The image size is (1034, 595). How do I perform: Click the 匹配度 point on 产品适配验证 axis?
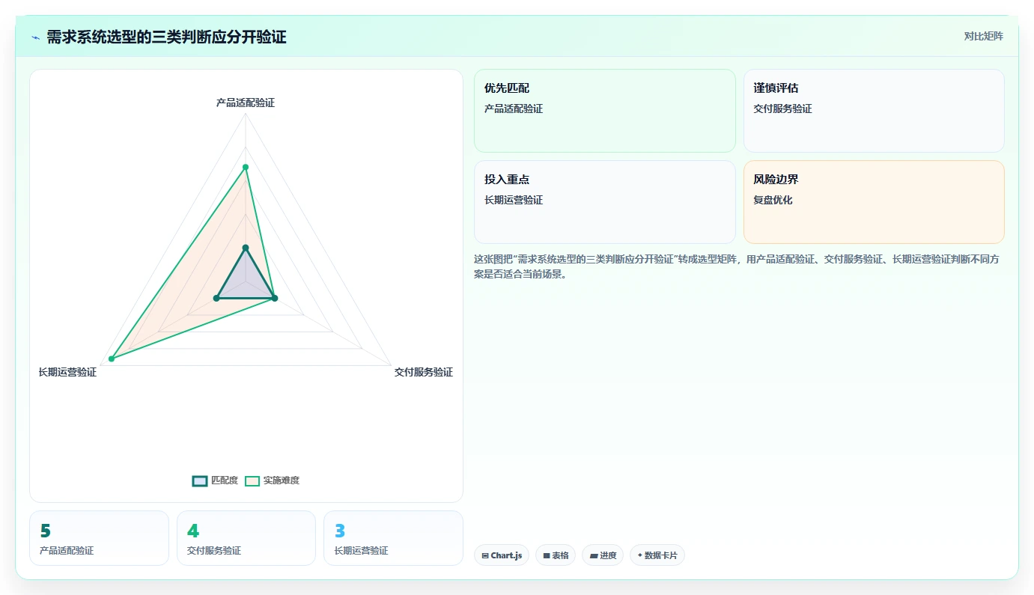(x=246, y=248)
